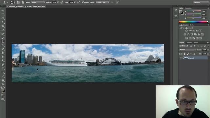
Task: Select the Zoom tool in toolbox
Action: click(x=3, y=84)
